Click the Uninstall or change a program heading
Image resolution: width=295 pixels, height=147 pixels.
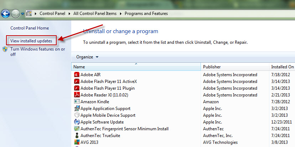pos(120,31)
